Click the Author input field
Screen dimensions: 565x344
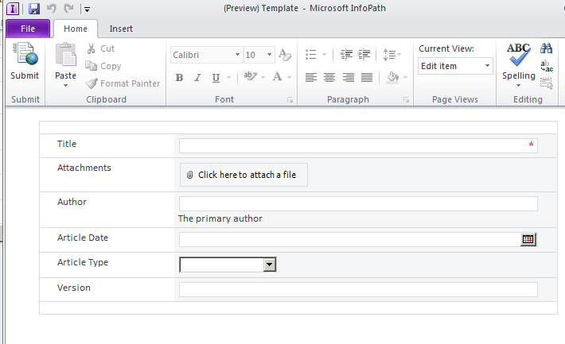(x=358, y=203)
